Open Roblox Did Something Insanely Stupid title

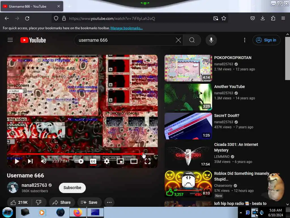(242, 176)
